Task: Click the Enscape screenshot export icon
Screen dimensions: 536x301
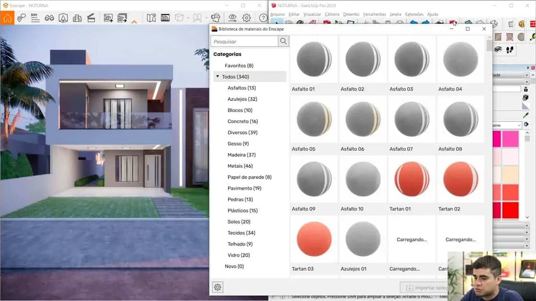Action: click(x=108, y=18)
